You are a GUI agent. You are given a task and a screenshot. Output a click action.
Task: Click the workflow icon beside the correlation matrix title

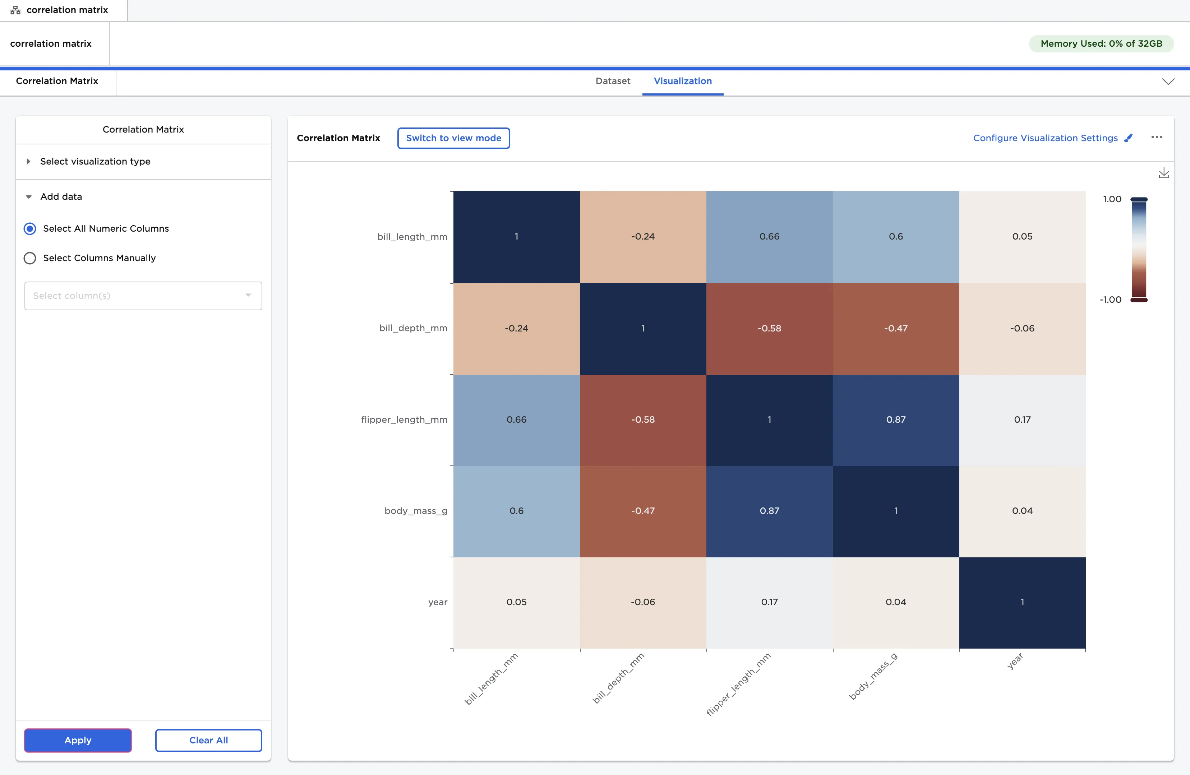tap(15, 9)
